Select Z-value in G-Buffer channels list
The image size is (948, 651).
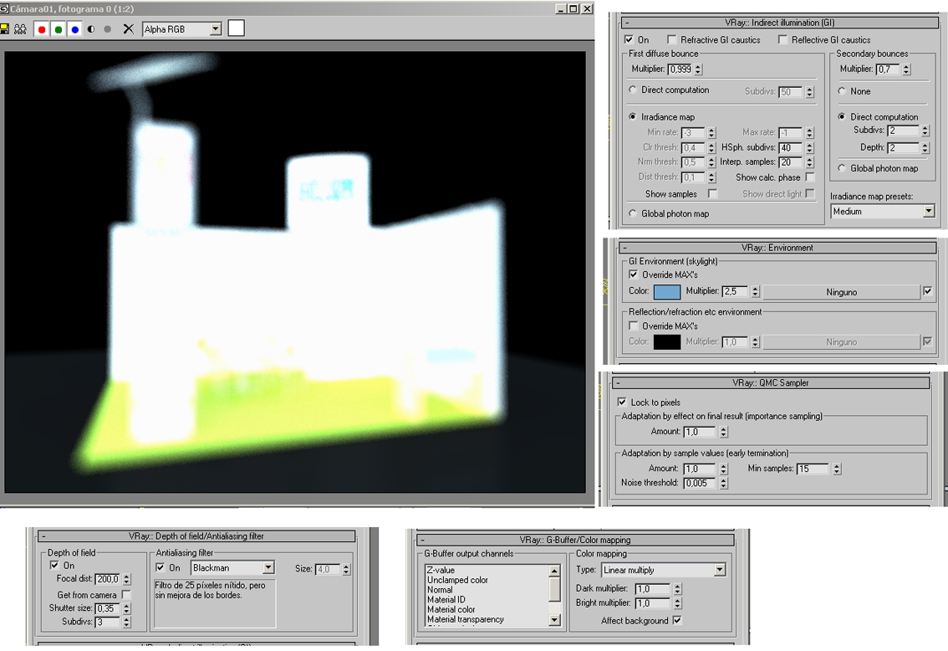click(x=441, y=570)
